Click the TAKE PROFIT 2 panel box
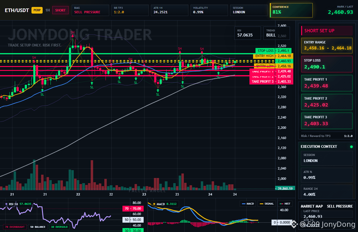This screenshot has width=358, height=232. point(327,102)
